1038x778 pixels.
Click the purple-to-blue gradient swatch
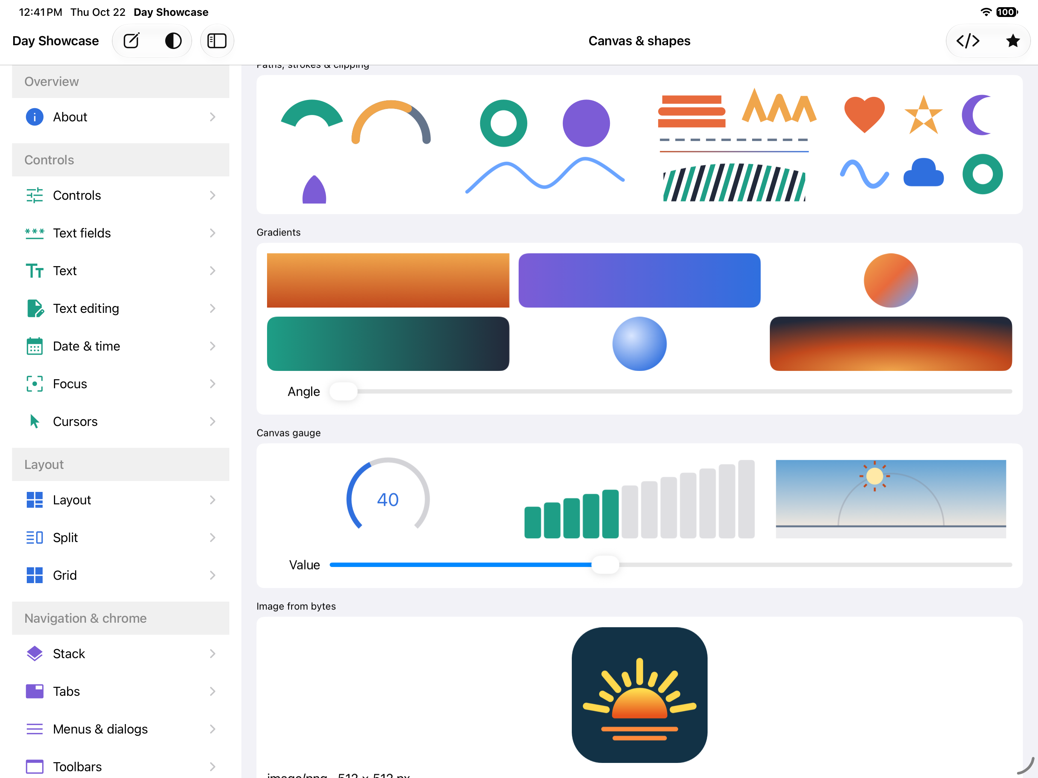(640, 280)
